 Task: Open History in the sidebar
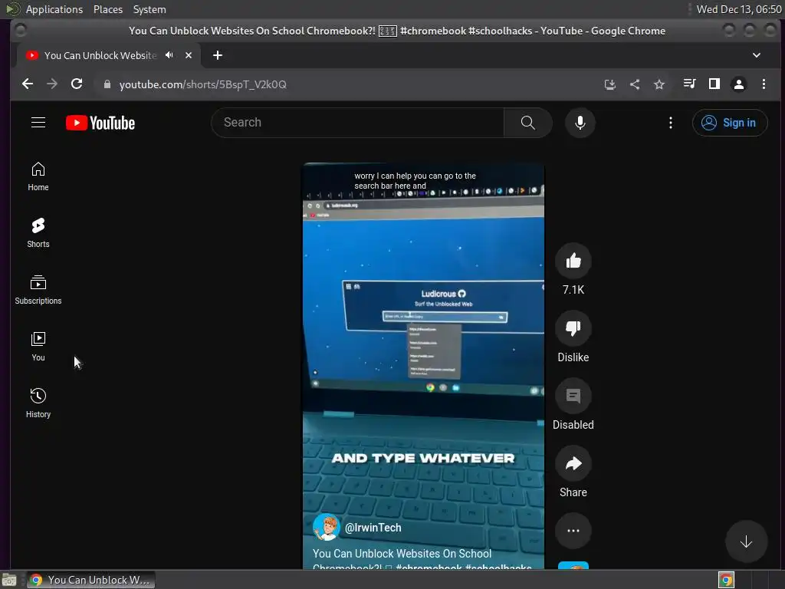pos(38,403)
